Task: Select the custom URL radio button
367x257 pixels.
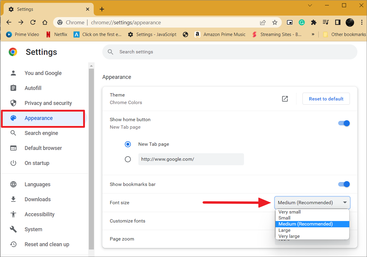Action: 128,159
